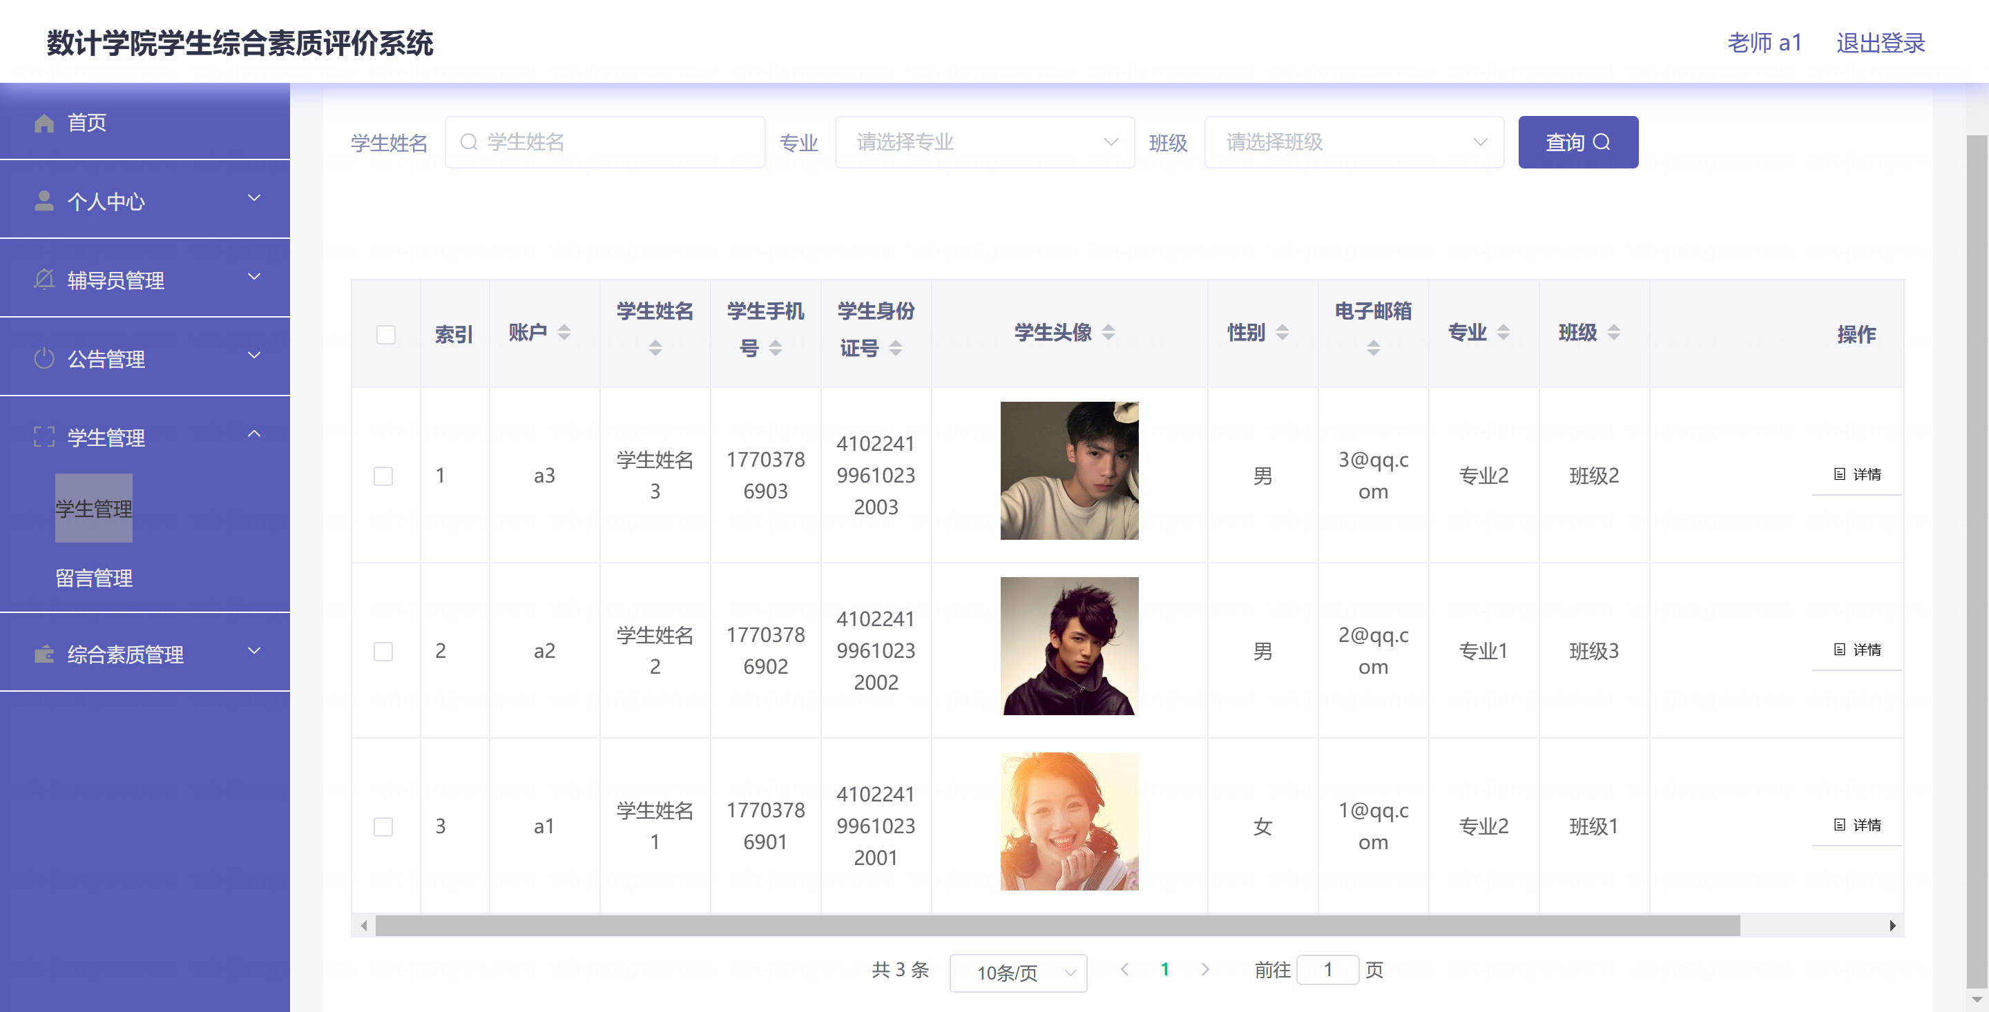This screenshot has height=1012, width=1989.
Task: Click the 学生姓名 search input
Action: point(604,142)
